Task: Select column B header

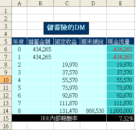Action: pos(40,3)
